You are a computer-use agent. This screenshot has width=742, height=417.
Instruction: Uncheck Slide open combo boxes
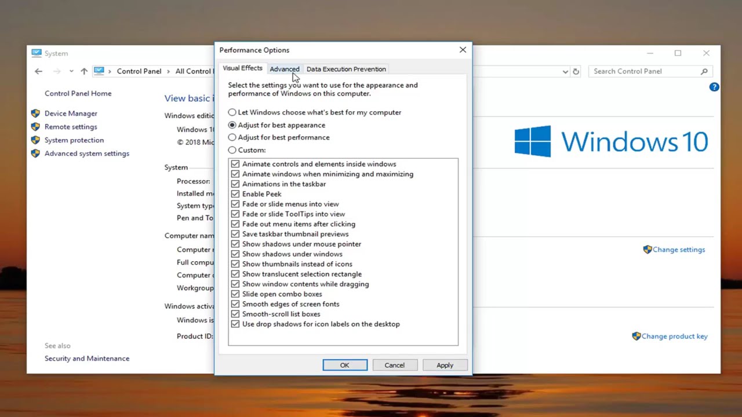tap(235, 294)
